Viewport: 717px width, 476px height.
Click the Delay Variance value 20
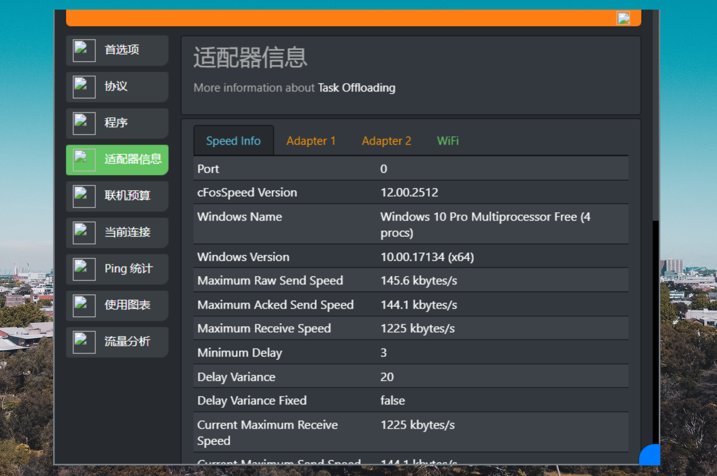point(387,377)
